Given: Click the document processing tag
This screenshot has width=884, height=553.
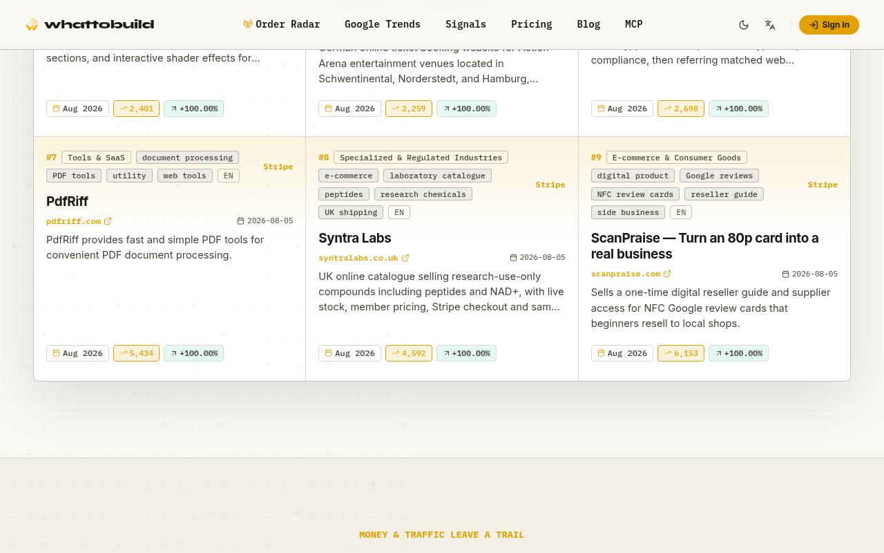Looking at the screenshot, I should click(187, 158).
